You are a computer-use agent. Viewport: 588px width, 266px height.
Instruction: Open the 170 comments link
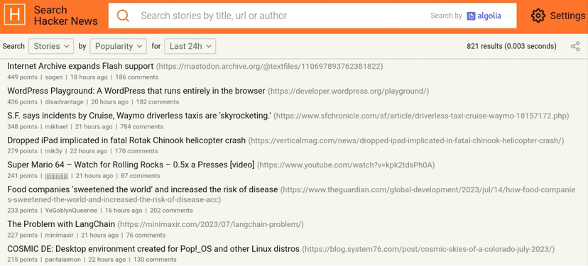(136, 151)
